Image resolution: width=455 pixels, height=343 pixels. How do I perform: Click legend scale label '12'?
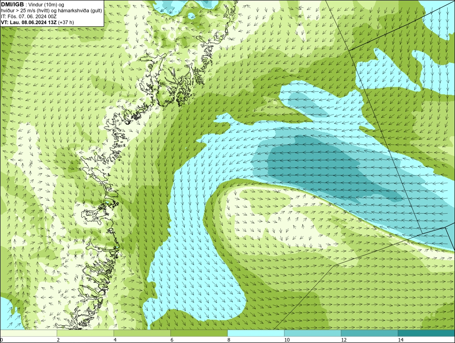344,340
